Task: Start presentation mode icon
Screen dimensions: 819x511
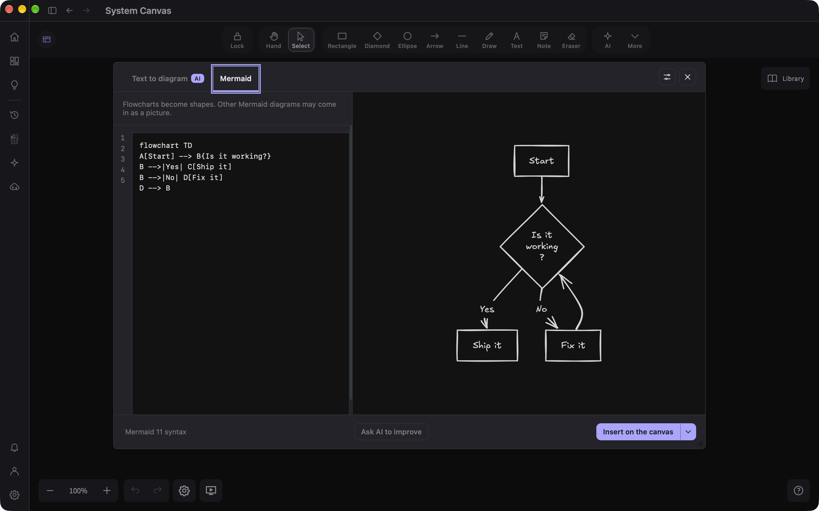Action: point(211,490)
